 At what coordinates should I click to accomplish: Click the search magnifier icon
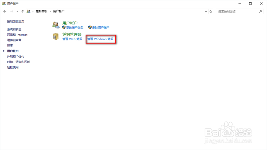260,11
